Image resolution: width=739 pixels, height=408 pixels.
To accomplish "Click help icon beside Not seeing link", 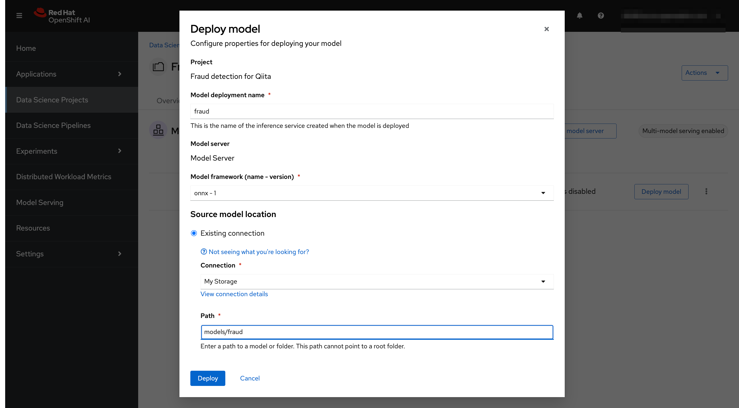I will pyautogui.click(x=204, y=252).
